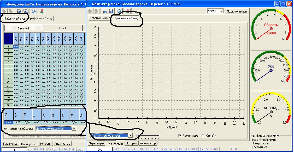The width and height of the screenshot is (294, 153).
Task: Open Датчик температуры dropdown below the graph
Action: [130, 136]
